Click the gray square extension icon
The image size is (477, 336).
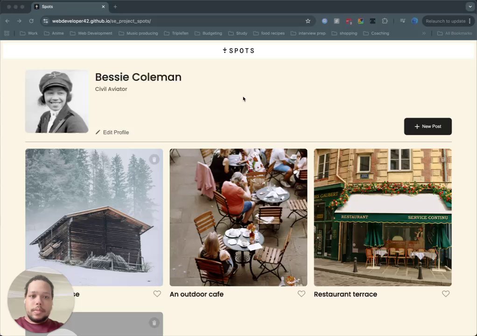click(x=337, y=21)
